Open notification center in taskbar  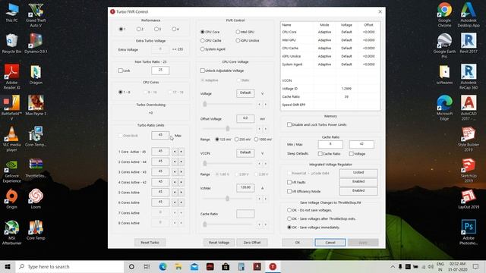[475, 266]
